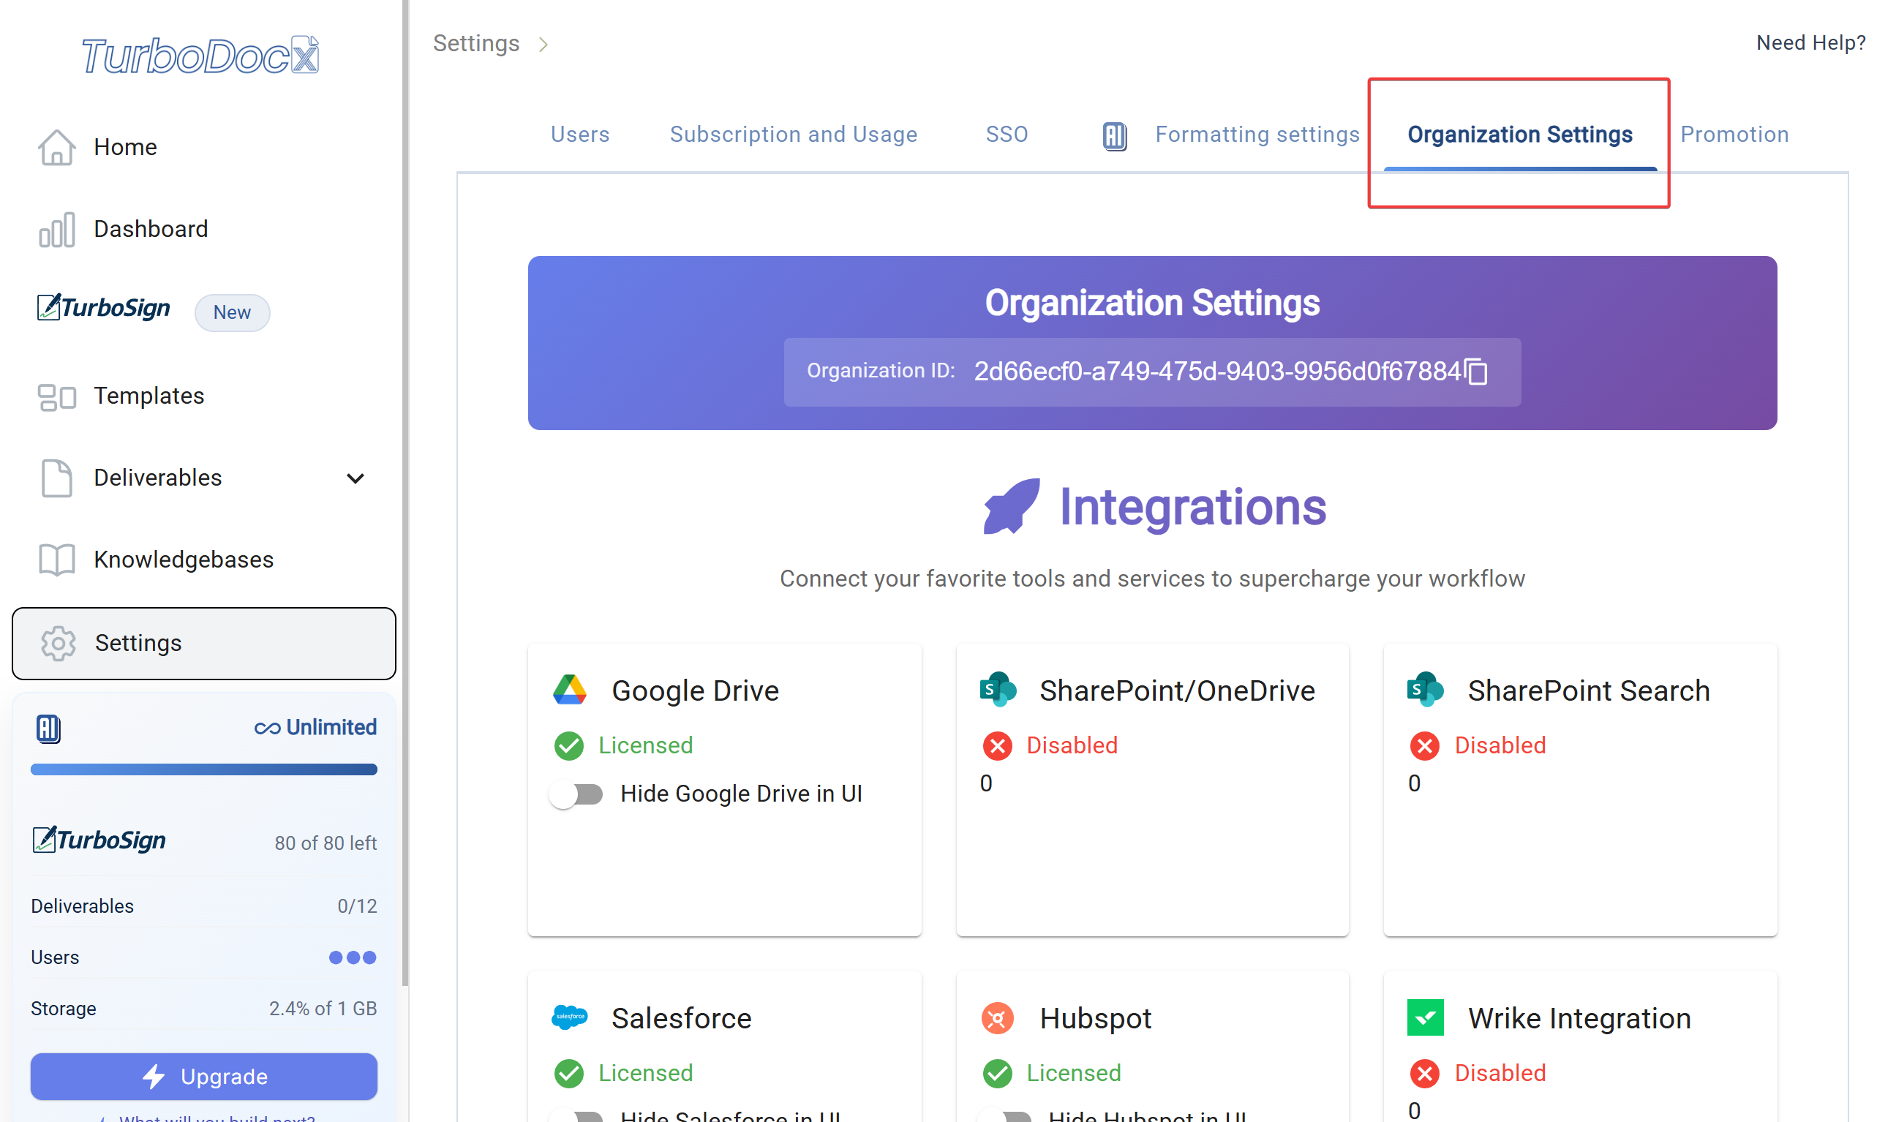Click the Google Drive card title
This screenshot has height=1122, width=1896.
(x=695, y=690)
